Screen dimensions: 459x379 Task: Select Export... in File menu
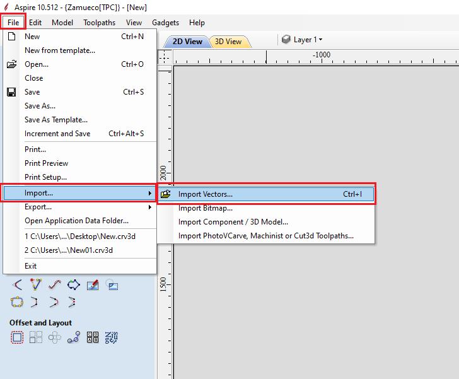[x=79, y=207]
